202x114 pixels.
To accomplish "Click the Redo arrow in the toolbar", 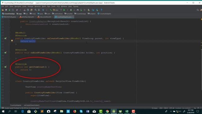I will pyautogui.click(x=21, y=10).
